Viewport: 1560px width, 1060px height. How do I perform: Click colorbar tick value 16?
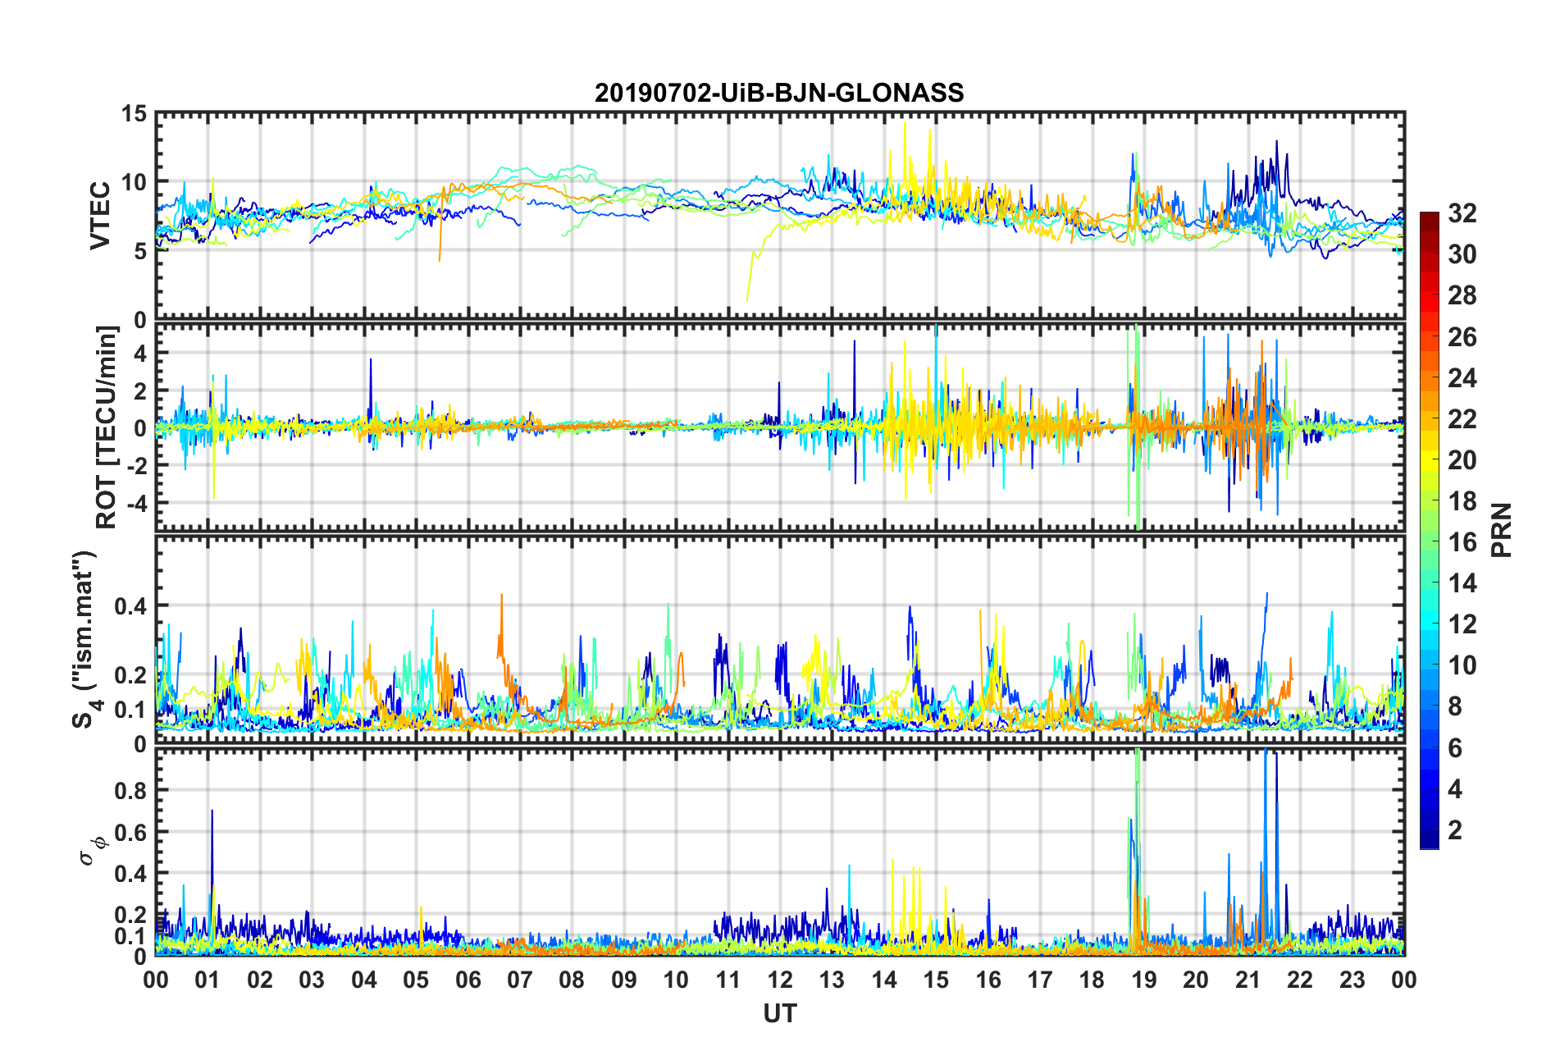(1462, 541)
